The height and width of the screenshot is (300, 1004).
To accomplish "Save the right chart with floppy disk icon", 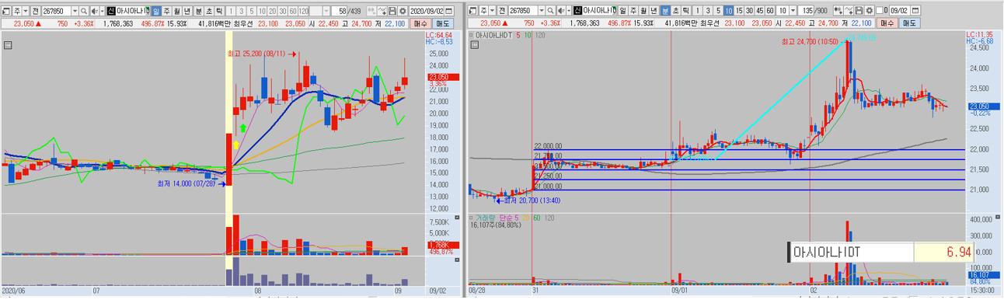I will 858,11.
